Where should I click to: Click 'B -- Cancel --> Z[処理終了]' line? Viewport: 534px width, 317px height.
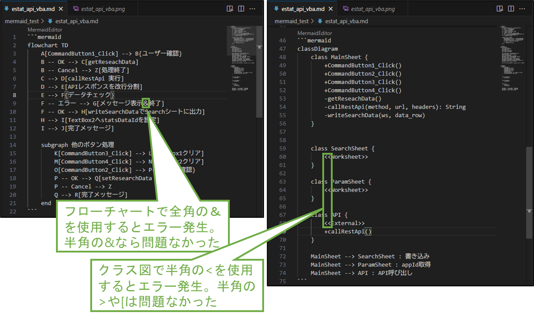coord(85,70)
